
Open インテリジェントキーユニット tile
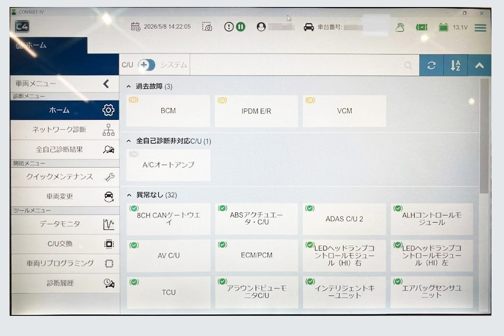point(344,292)
